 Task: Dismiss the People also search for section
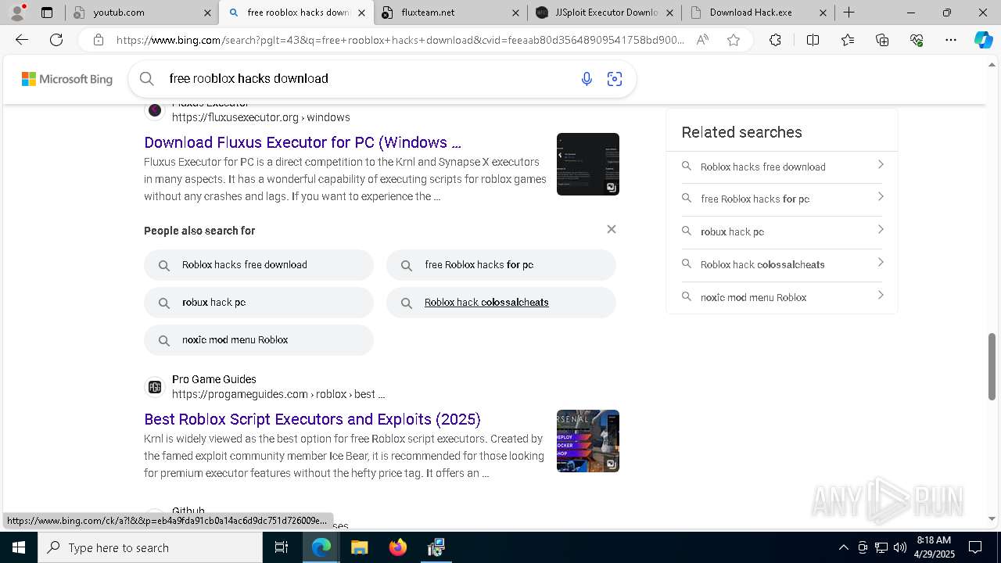(x=612, y=229)
